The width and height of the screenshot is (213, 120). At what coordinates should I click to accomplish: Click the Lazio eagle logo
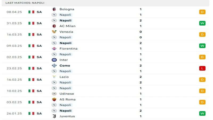pyautogui.click(x=54, y=77)
